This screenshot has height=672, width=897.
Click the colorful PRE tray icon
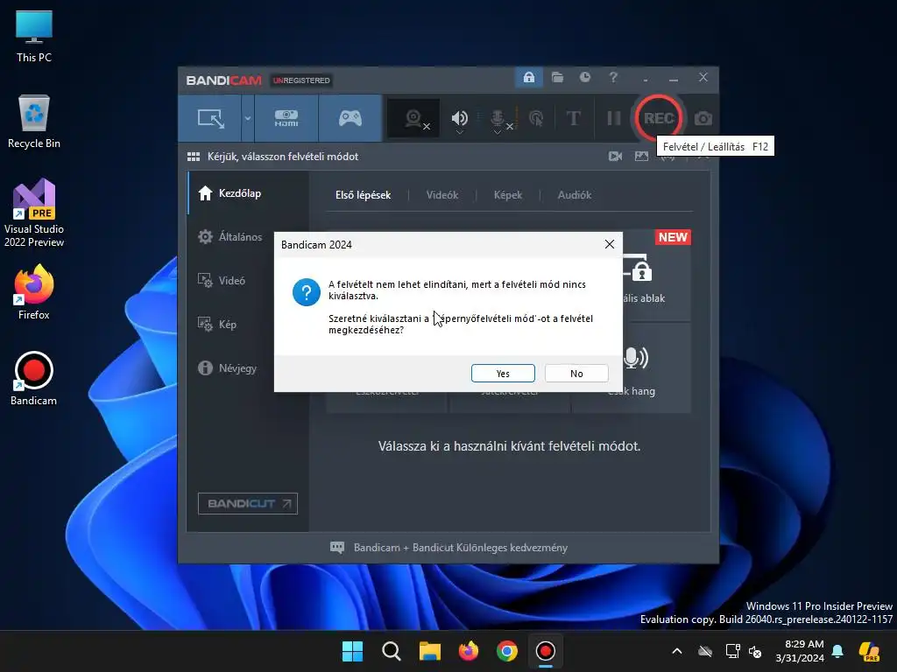[870, 651]
